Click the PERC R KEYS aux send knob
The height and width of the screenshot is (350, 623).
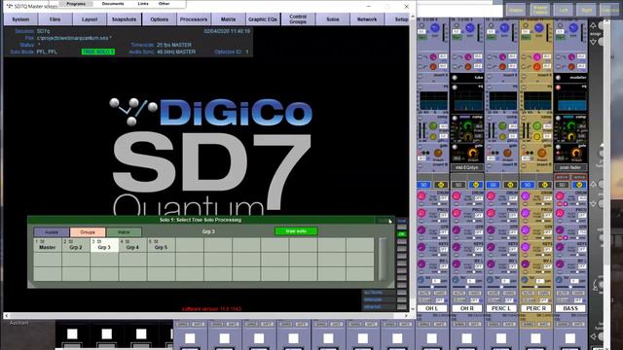coord(526,247)
